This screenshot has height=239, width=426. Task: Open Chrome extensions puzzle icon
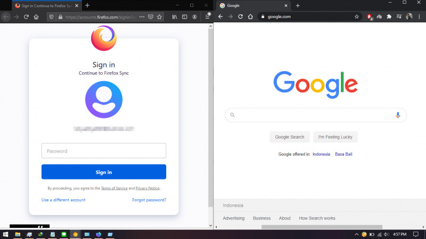(x=389, y=16)
